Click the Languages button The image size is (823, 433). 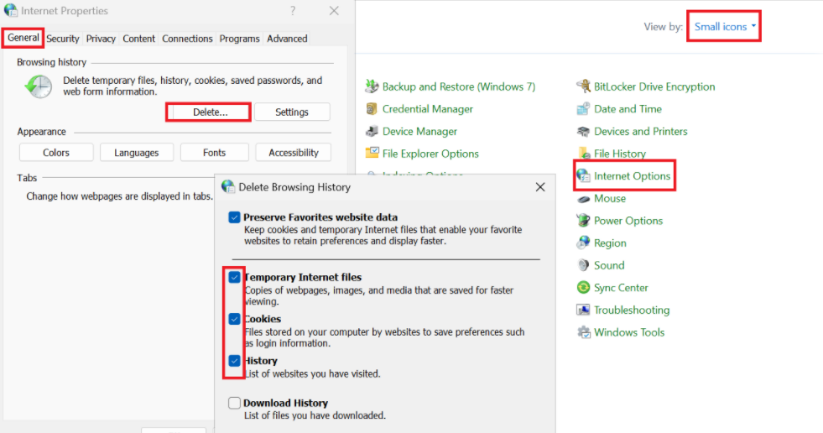(137, 153)
